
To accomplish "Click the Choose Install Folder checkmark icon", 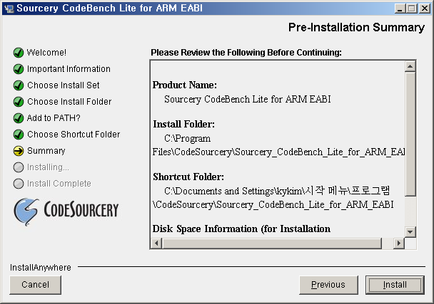I will pyautogui.click(x=19, y=102).
